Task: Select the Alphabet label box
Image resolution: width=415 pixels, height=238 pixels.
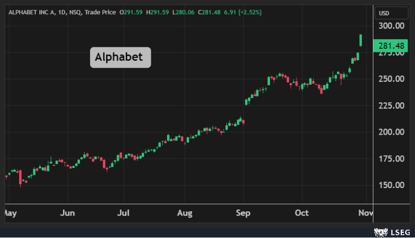Action: click(120, 57)
